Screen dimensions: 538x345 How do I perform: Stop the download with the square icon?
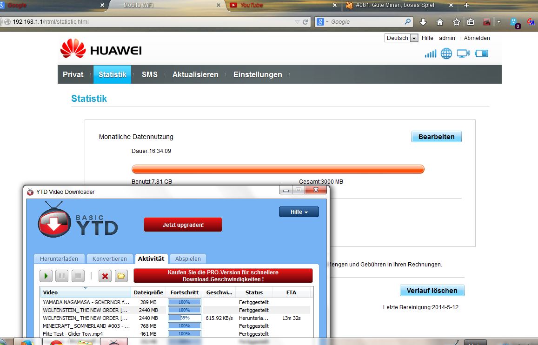click(x=78, y=276)
